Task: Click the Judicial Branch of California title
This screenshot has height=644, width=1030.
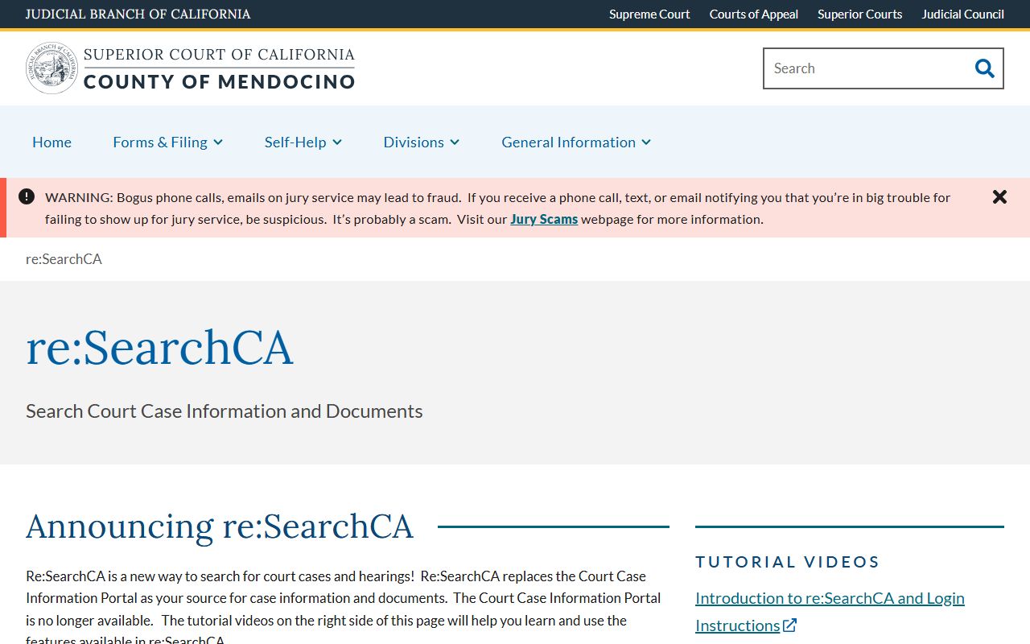Action: coord(138,14)
